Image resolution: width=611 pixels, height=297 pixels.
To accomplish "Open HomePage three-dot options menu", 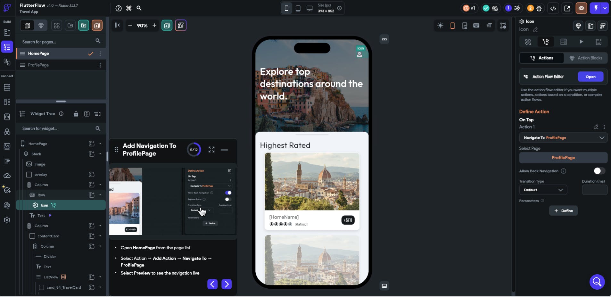I will coord(100,54).
